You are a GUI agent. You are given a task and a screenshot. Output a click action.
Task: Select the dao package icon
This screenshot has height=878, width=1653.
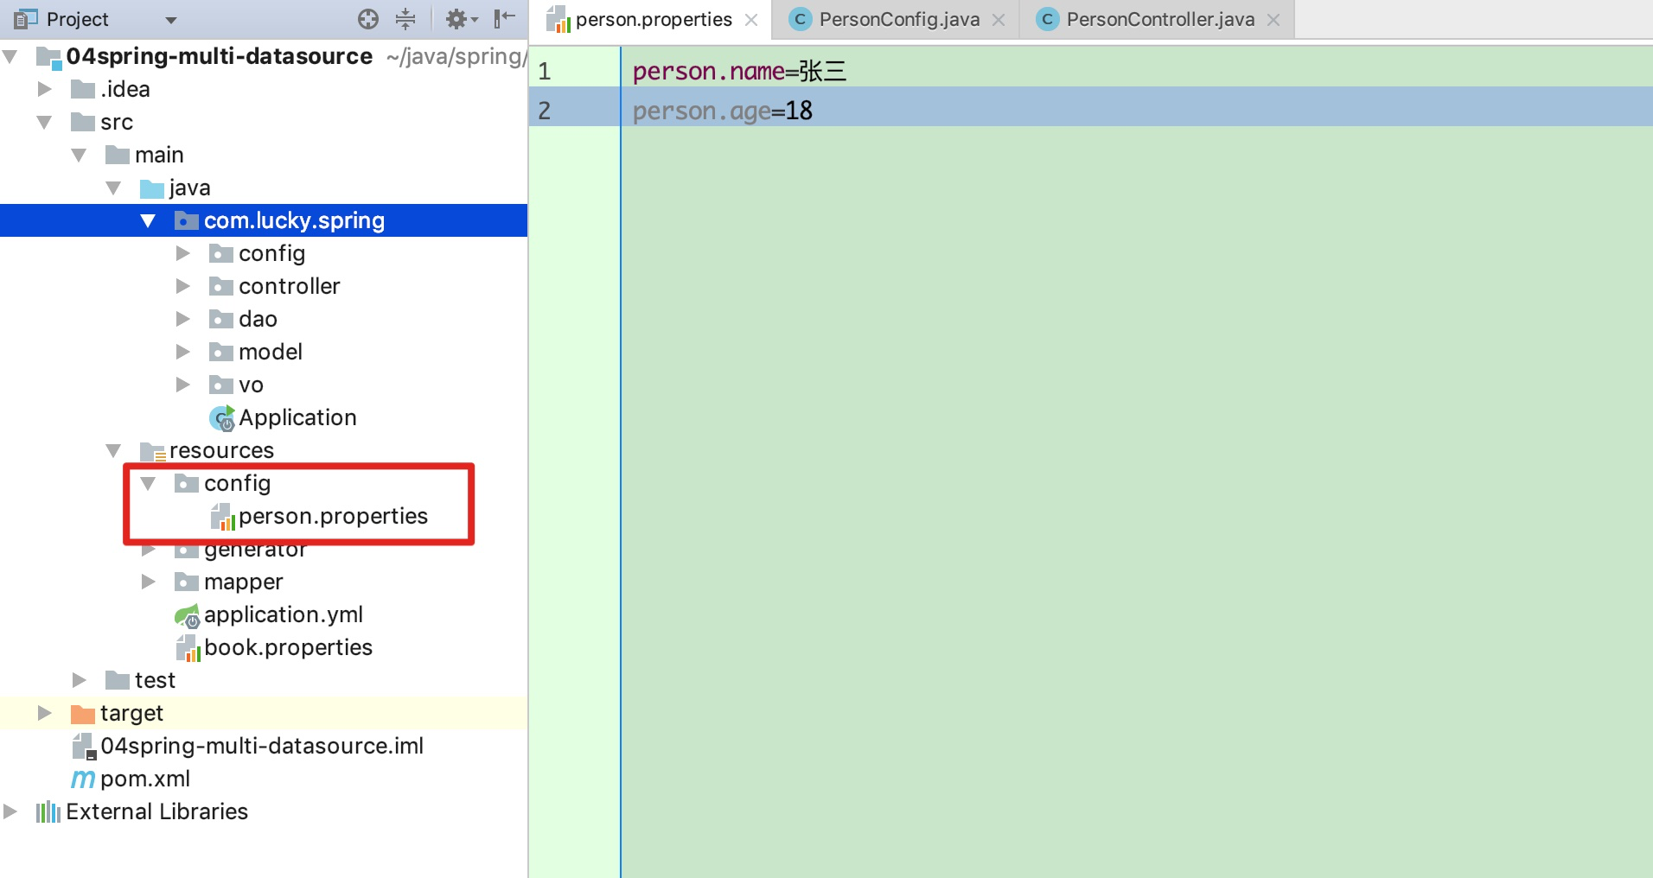221,320
